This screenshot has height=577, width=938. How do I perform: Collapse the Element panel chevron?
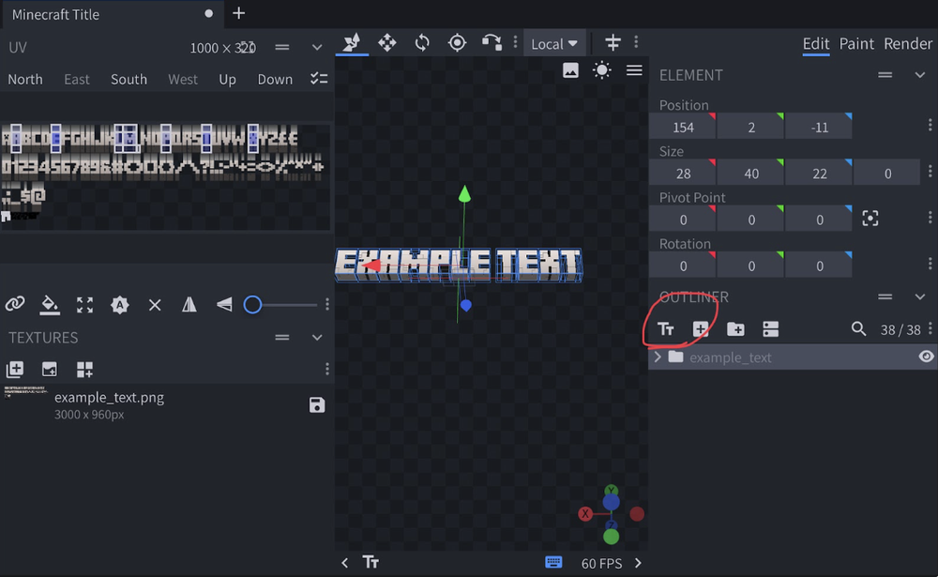tap(919, 75)
